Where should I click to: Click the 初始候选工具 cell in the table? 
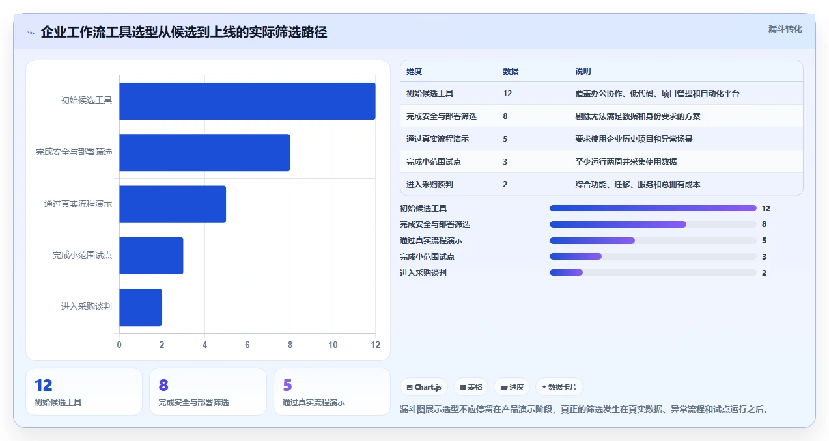pos(430,94)
